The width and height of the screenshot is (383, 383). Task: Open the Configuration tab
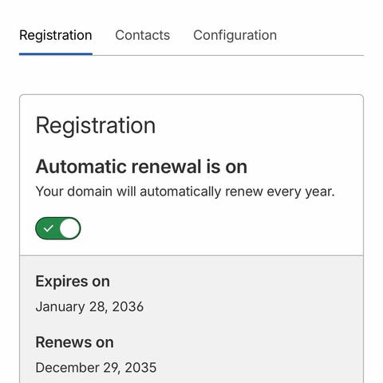pyautogui.click(x=235, y=36)
